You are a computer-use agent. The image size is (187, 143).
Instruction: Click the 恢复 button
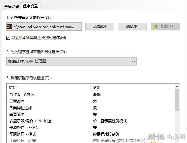(165, 27)
